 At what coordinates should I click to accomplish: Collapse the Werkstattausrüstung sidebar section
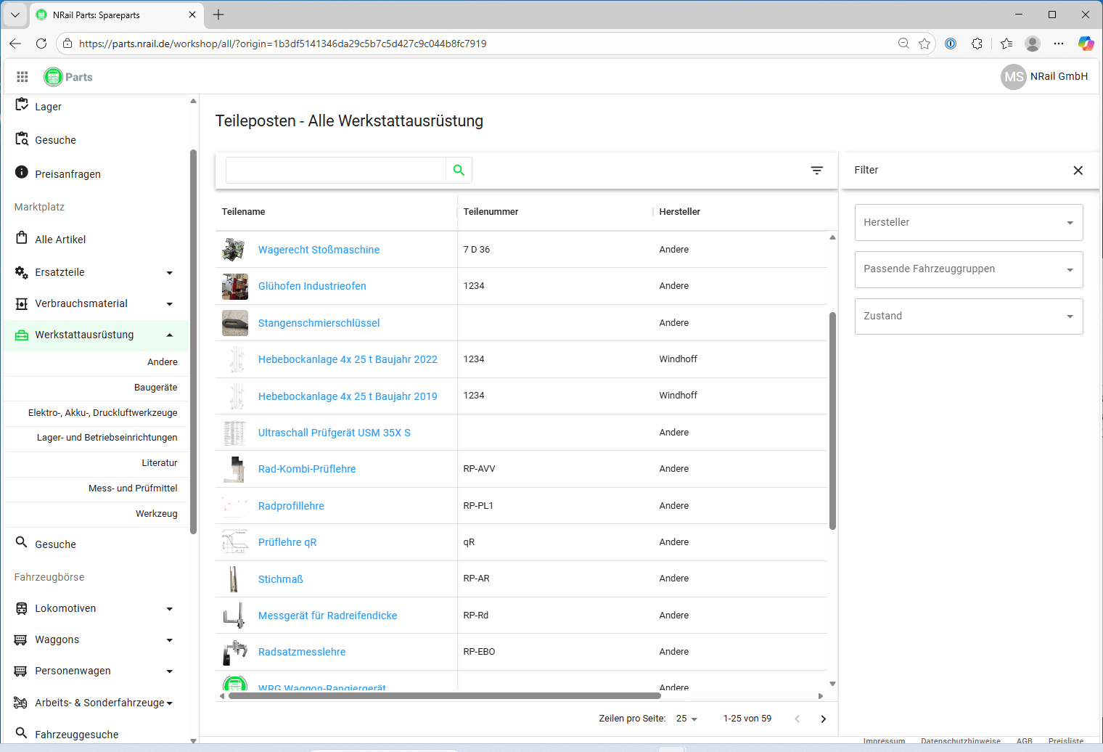[x=169, y=335]
